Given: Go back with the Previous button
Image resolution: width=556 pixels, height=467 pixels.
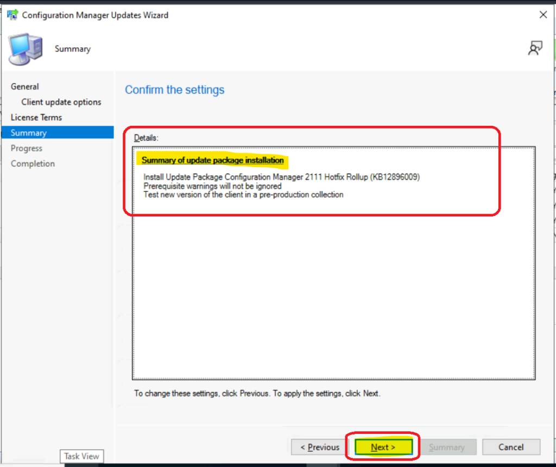Looking at the screenshot, I should click(320, 447).
